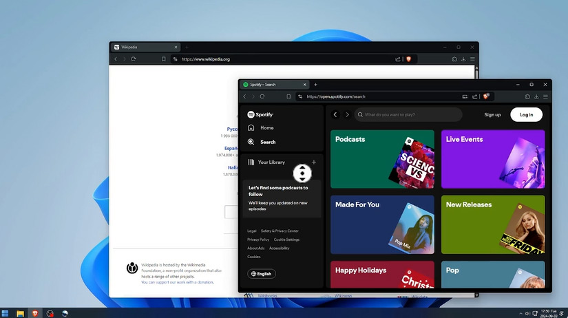Click the forward button in the Wikipedia window
The height and width of the screenshot is (318, 568).
pos(124,59)
